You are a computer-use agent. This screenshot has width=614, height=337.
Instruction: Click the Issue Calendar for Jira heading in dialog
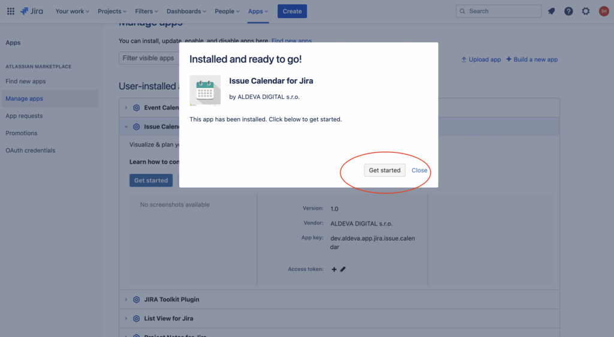point(271,81)
